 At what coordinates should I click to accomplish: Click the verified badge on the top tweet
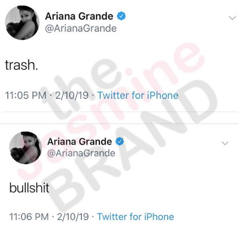coord(121,16)
